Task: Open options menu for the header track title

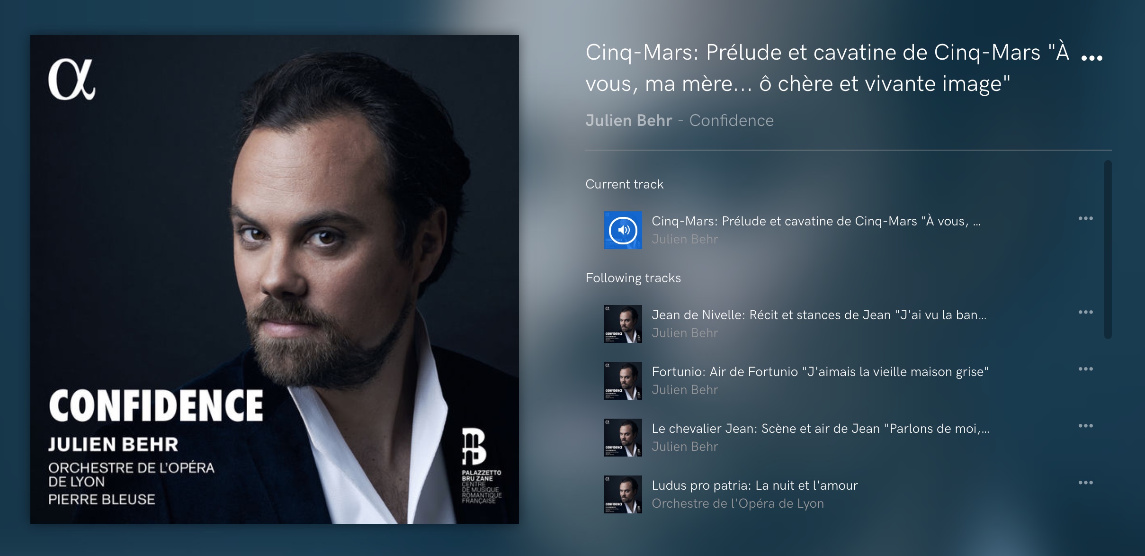Action: (x=1092, y=58)
